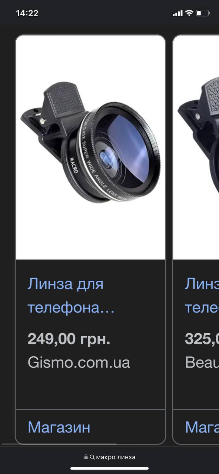Screen dimensions: 219x474
Task: Open the Beau… seller name in second card
Action: 202,362
